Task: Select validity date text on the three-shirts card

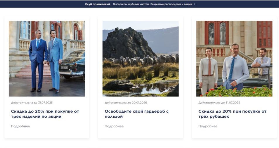Action: (x=219, y=103)
